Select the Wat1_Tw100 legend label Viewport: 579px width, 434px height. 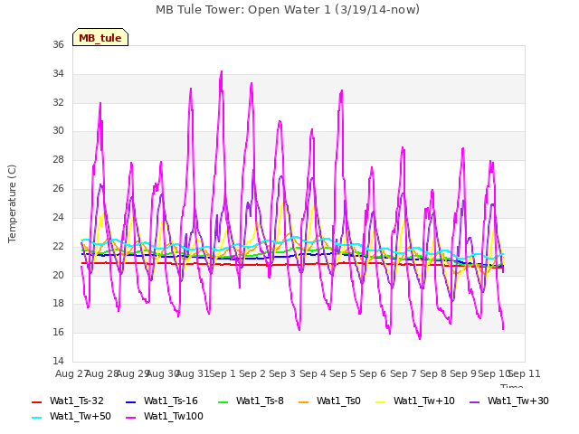[173, 416]
